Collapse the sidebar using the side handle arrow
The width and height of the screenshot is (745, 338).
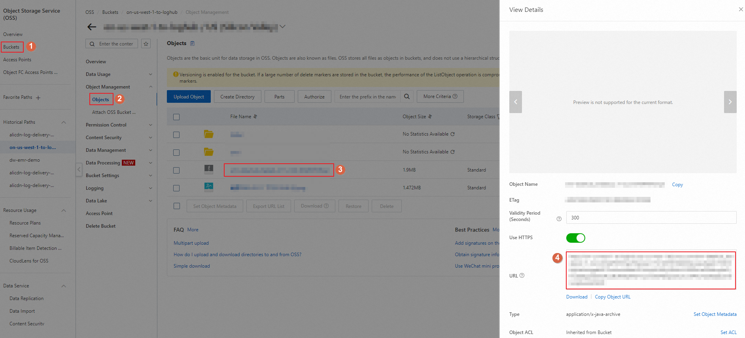pos(79,169)
